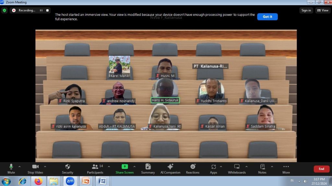332x186 pixels.
Task: Open the Security shield options
Action: [x=67, y=169]
